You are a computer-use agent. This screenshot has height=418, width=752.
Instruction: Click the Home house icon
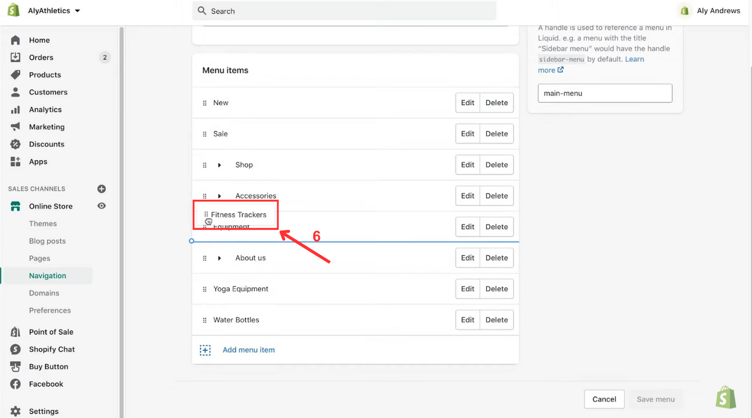coord(16,40)
